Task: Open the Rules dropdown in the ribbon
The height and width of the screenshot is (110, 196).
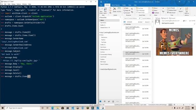Action: click(x=155, y=10)
